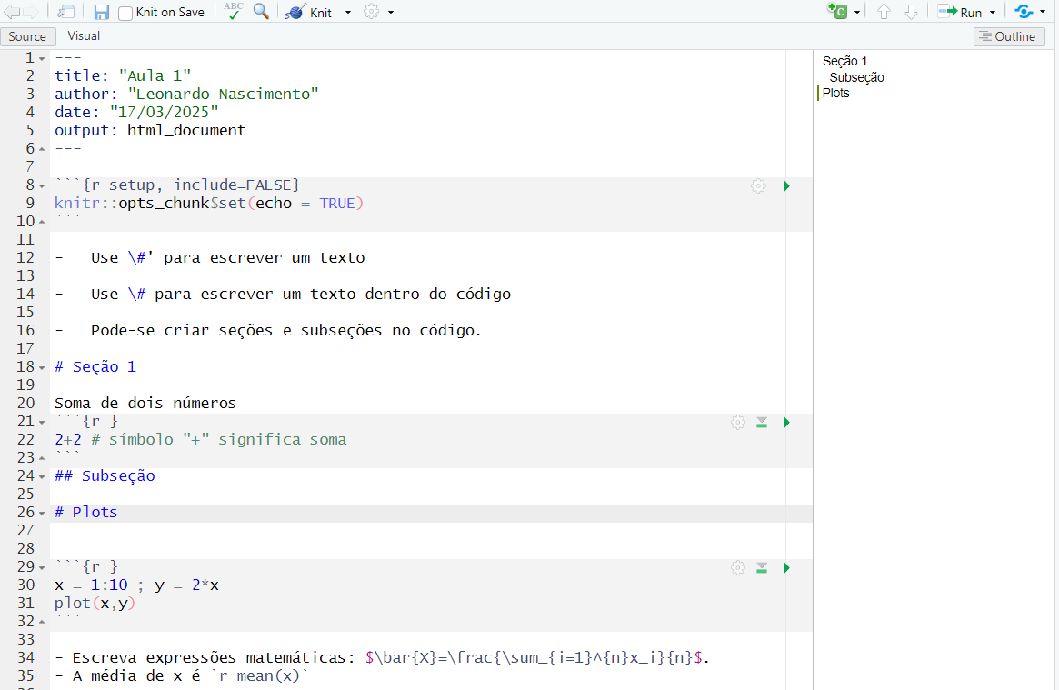This screenshot has height=690, width=1059.
Task: Collapse plot chunk fold at line 29
Action: [x=42, y=568]
